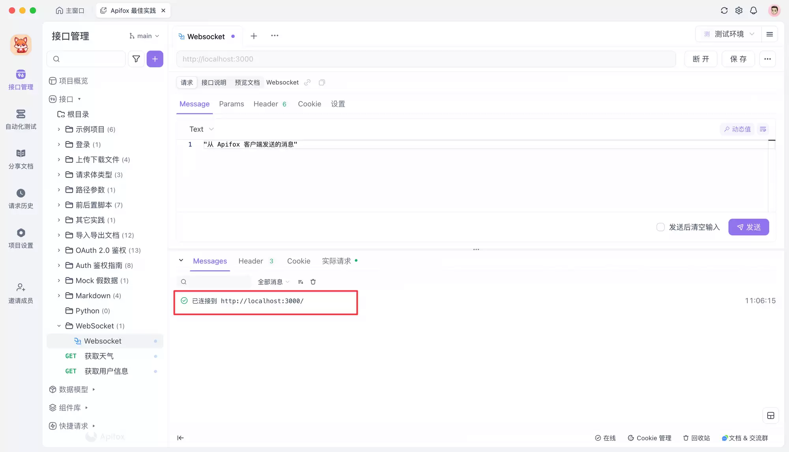The image size is (789, 452).
Task: Open the 请求历史 sidebar section
Action: coord(21,199)
